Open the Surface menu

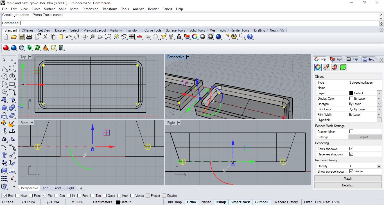(49, 9)
